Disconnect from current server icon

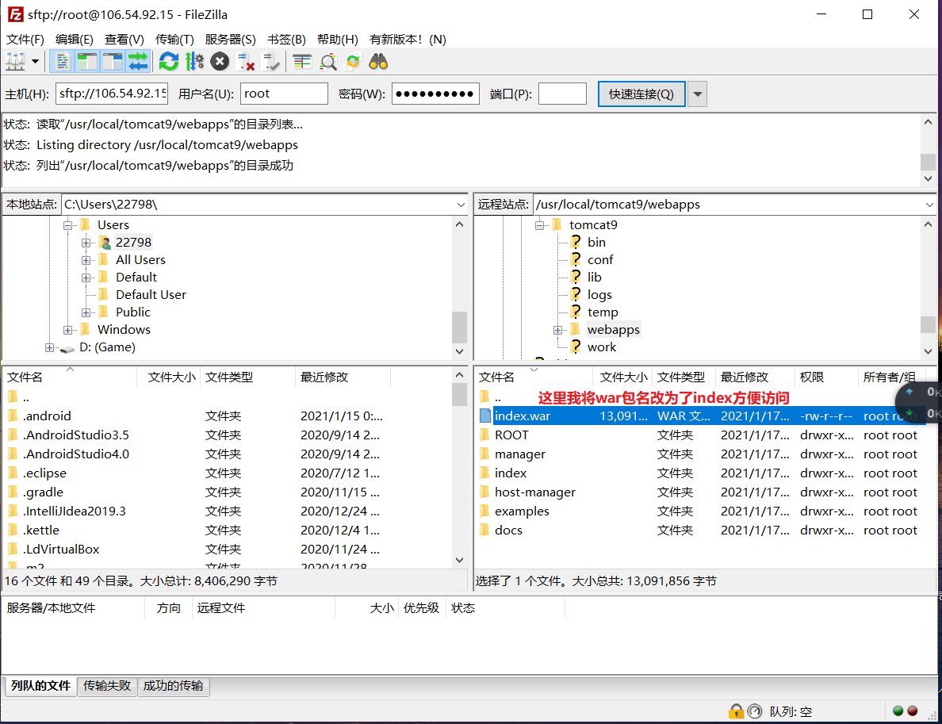pos(246,62)
